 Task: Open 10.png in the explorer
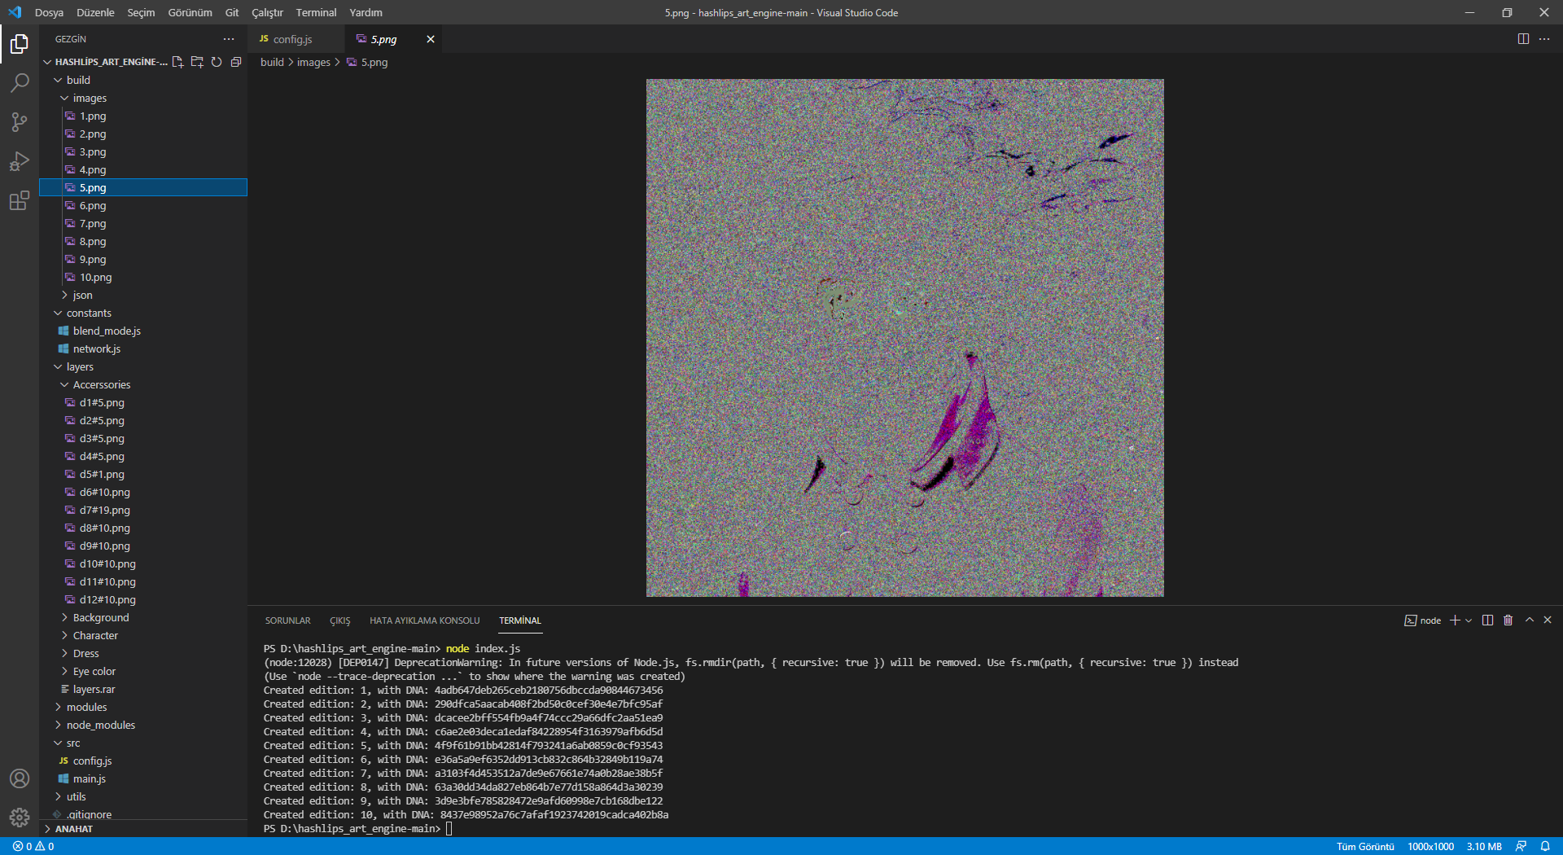pyautogui.click(x=143, y=277)
